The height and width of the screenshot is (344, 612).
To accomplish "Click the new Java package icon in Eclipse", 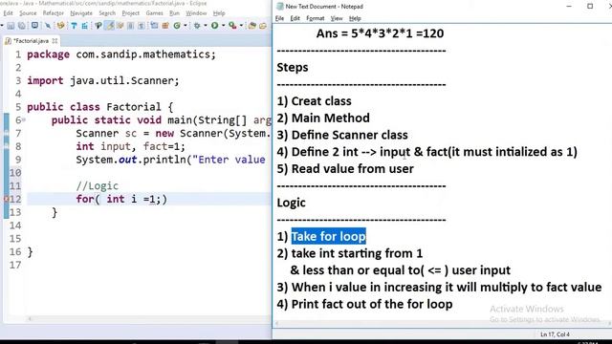I will coord(154,26).
